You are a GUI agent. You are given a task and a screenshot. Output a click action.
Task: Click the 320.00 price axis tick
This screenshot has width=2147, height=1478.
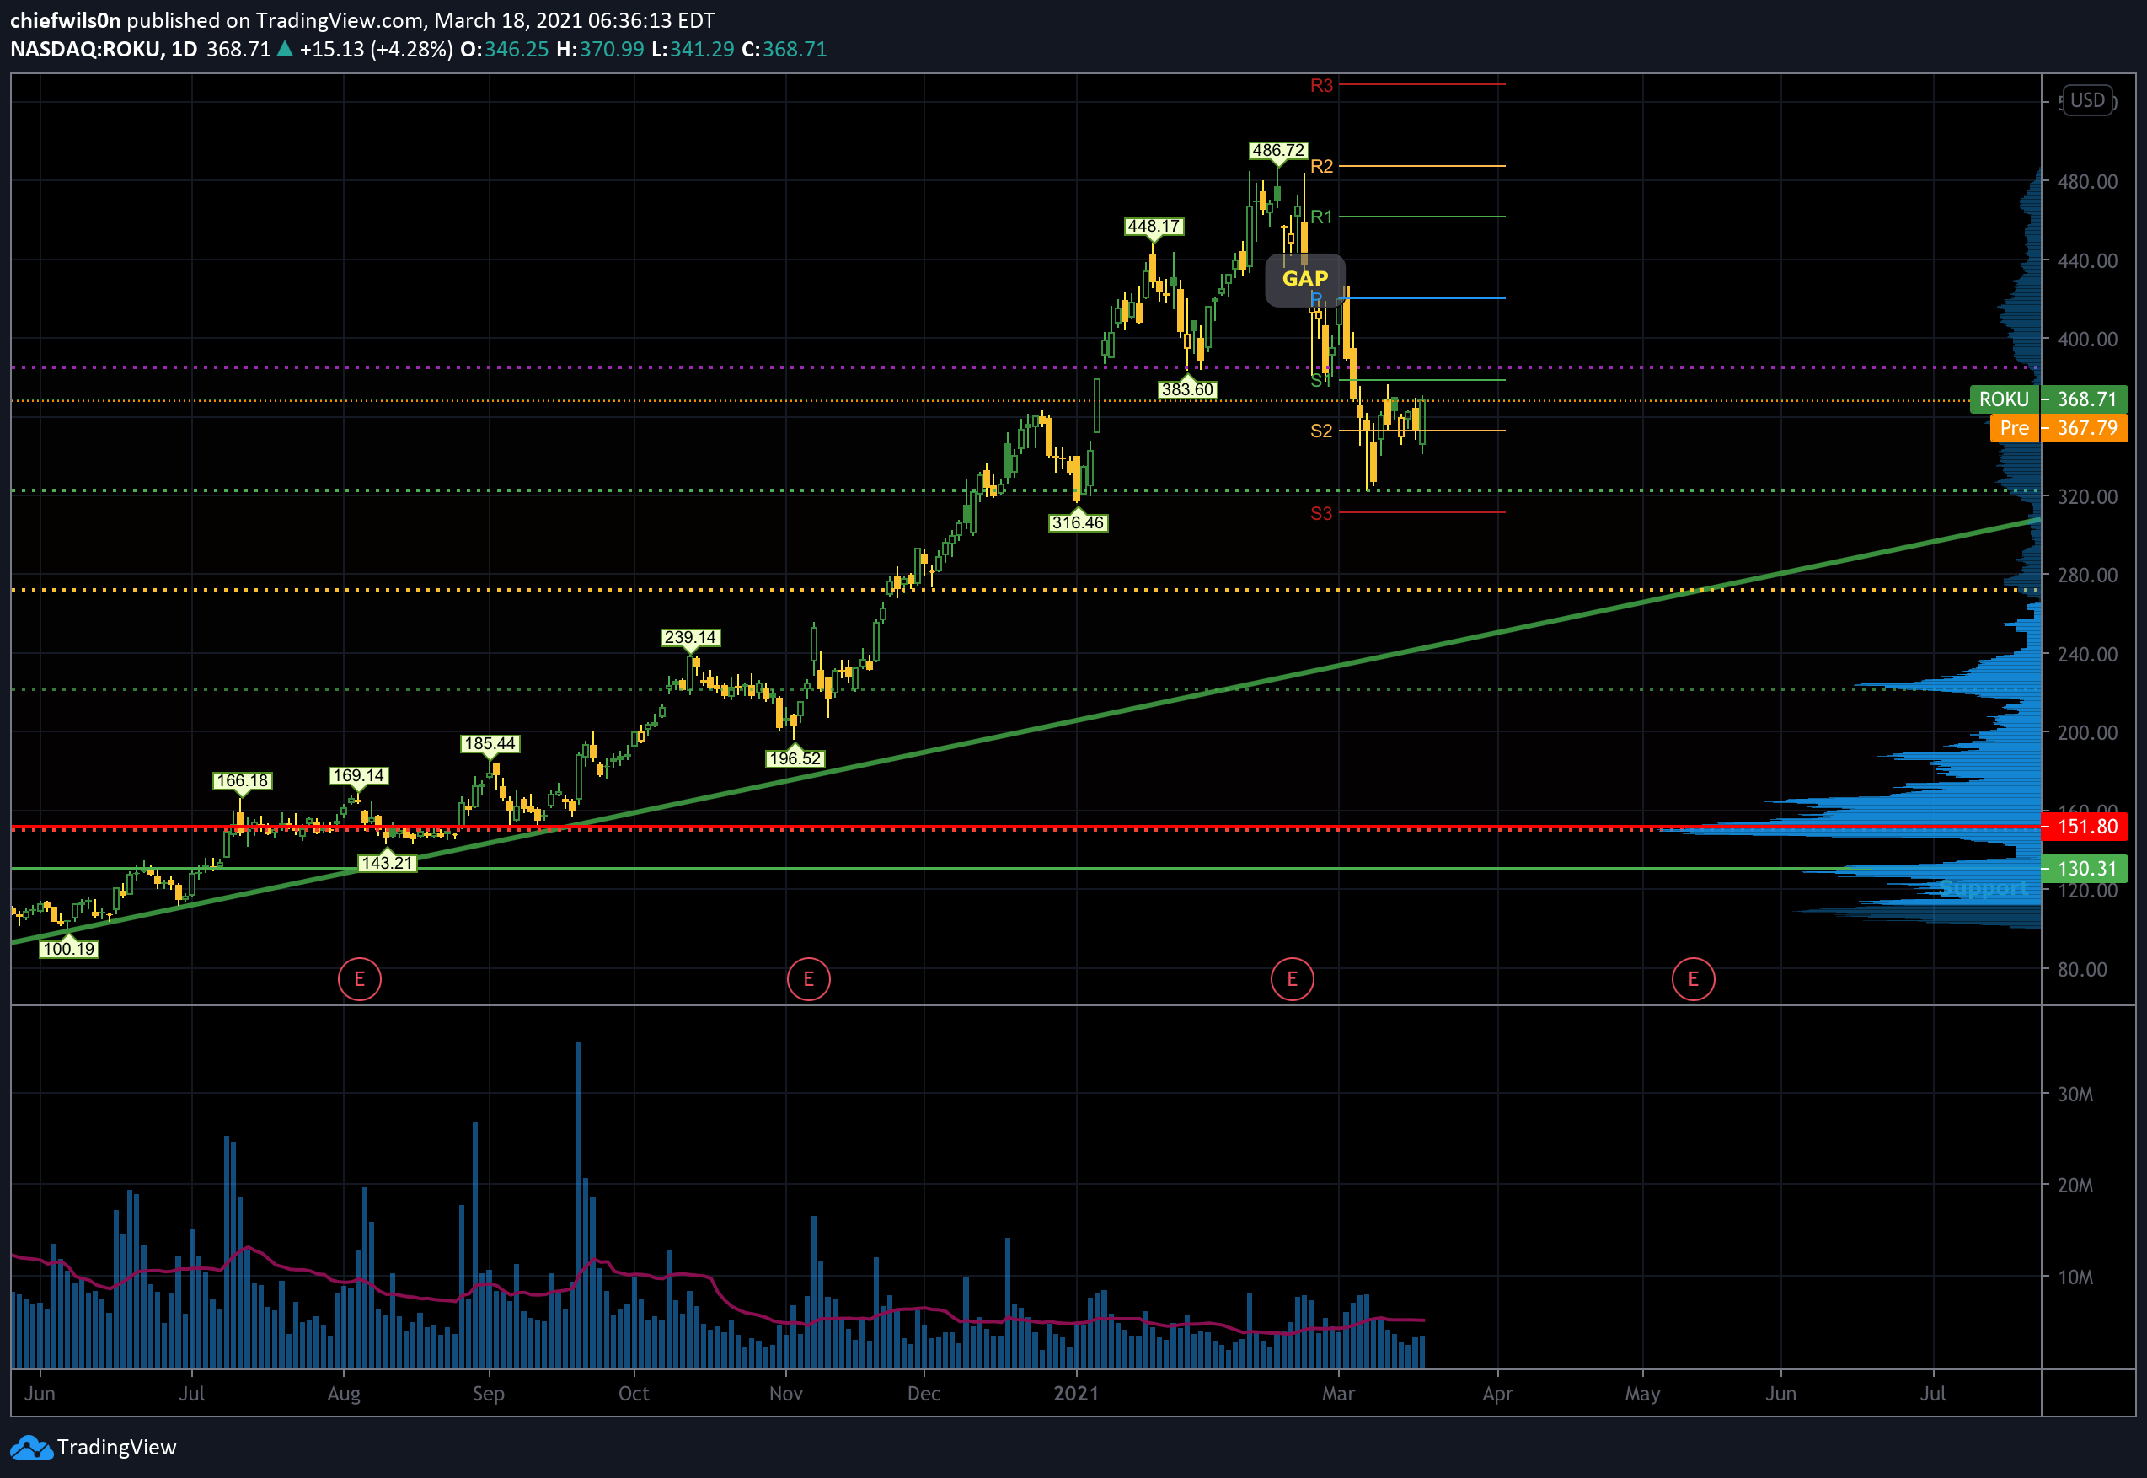tap(2087, 496)
